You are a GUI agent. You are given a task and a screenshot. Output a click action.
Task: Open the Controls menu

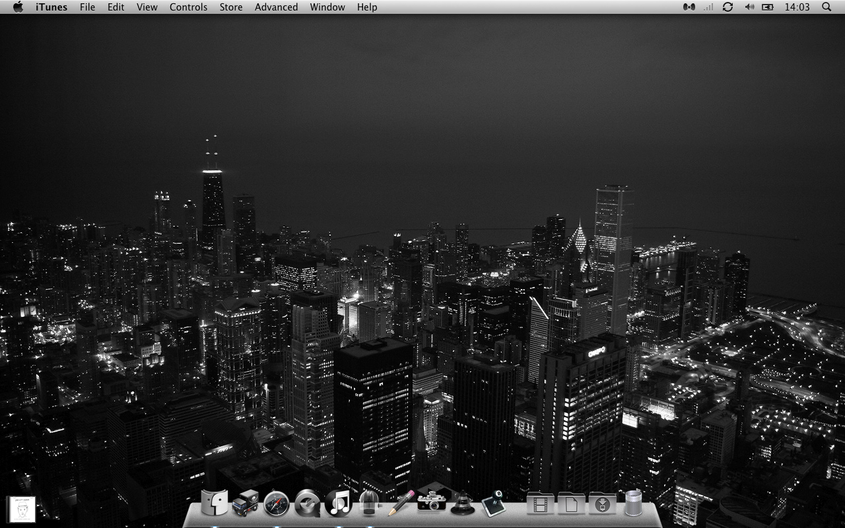click(x=188, y=7)
